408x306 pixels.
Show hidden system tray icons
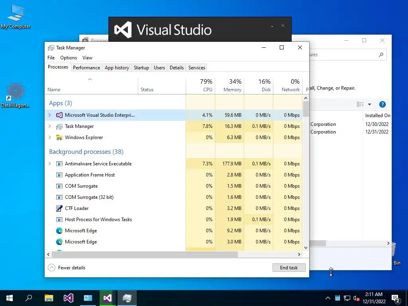[x=328, y=298]
